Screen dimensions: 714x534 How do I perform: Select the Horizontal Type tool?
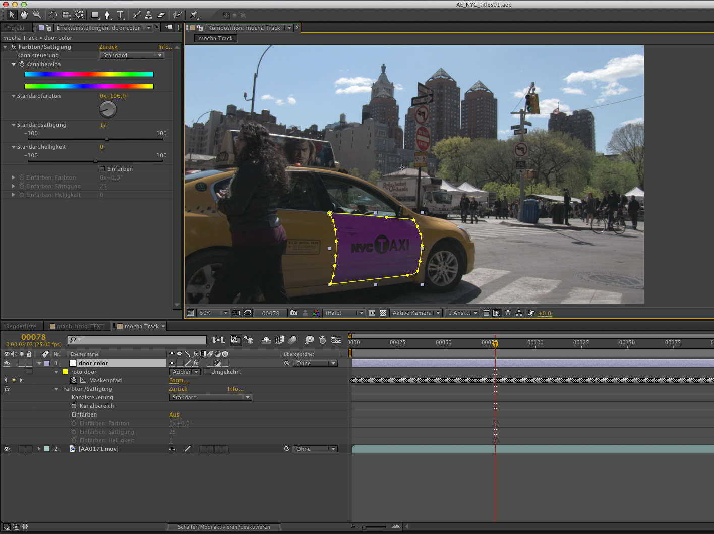[x=120, y=15]
